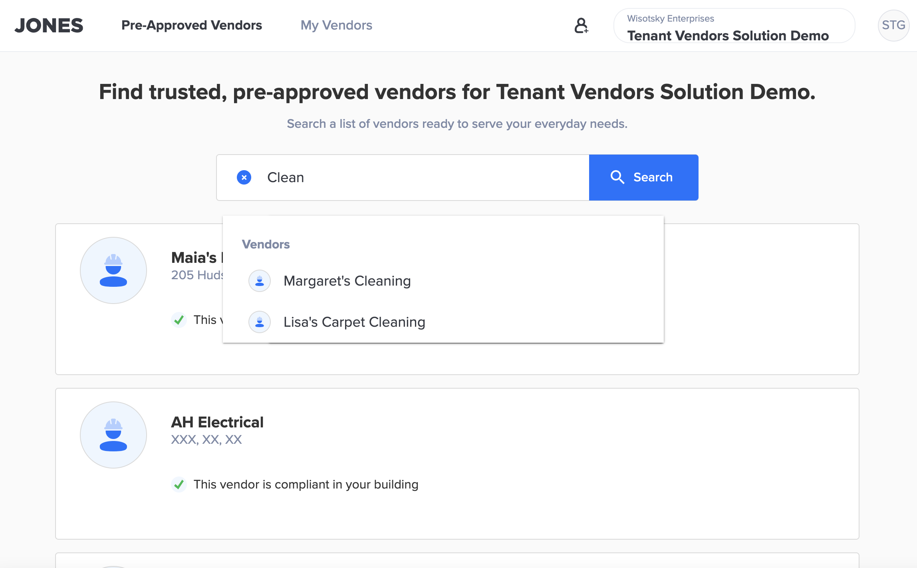
Task: Open the STG profile avatar
Action: click(893, 26)
